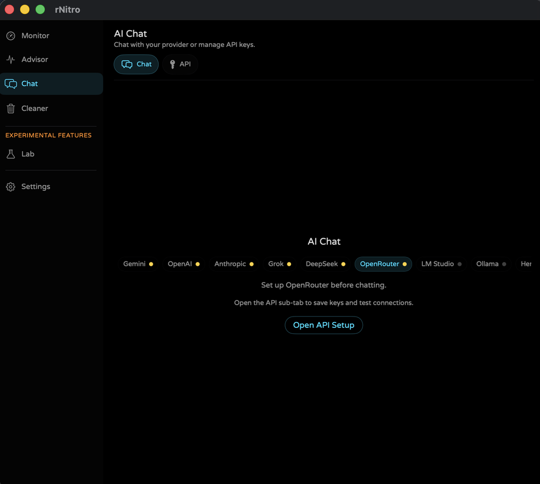This screenshot has width=540, height=484.
Task: Click the Advisor pulse icon
Action: click(x=11, y=59)
